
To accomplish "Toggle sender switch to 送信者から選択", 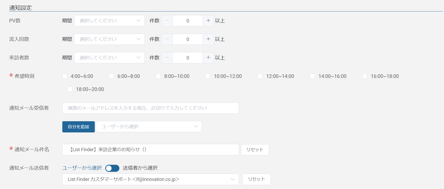I will click(x=112, y=168).
